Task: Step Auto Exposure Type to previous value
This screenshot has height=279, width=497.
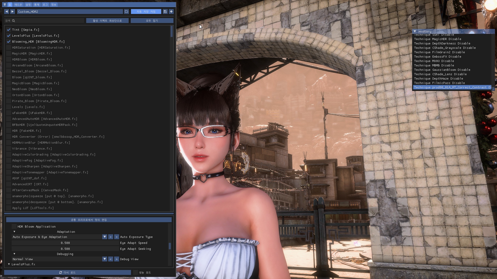Action: [x=111, y=237]
